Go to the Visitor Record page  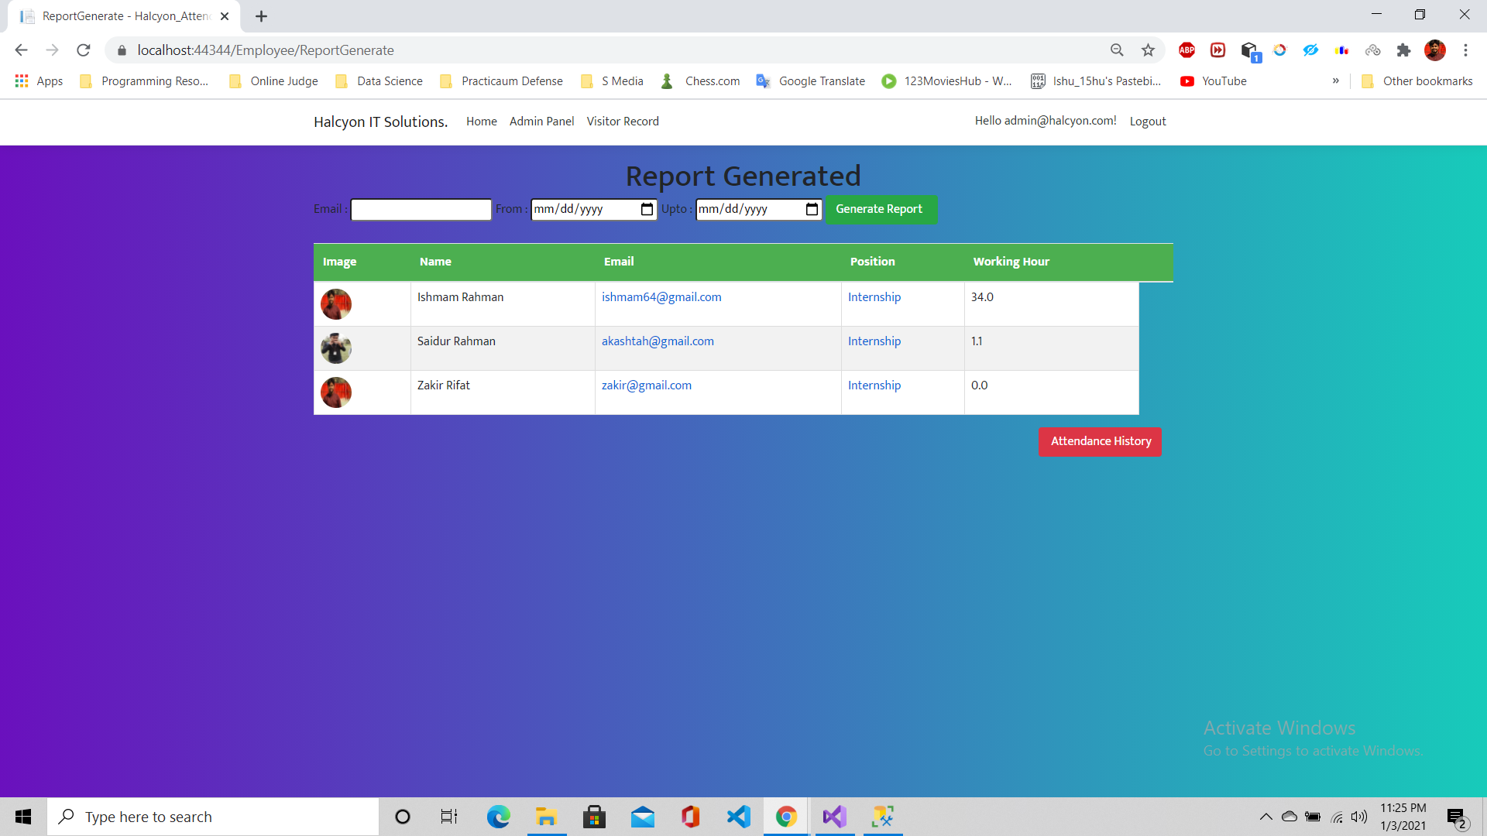click(x=622, y=122)
